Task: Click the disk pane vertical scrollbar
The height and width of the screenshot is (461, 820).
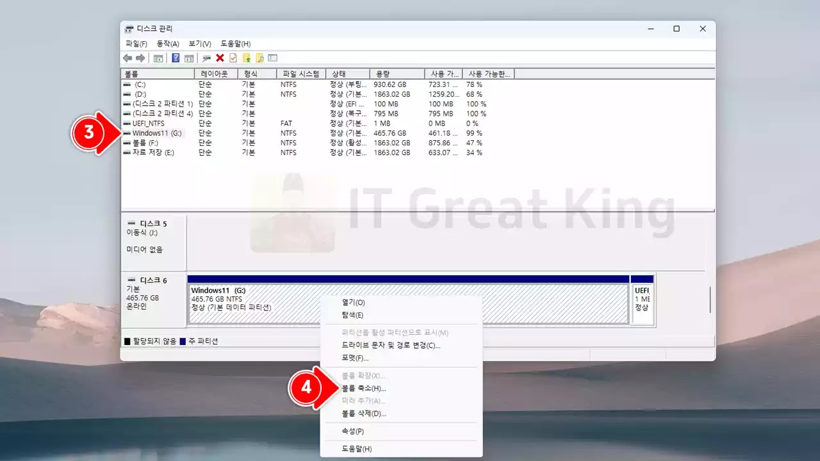Action: (710, 300)
